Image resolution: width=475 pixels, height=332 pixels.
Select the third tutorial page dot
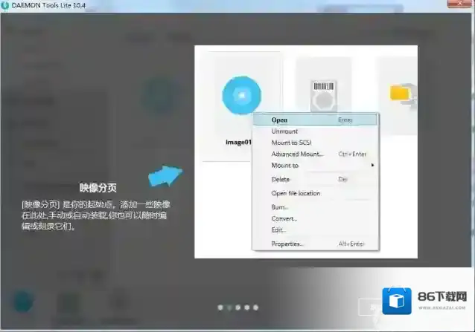(238, 307)
